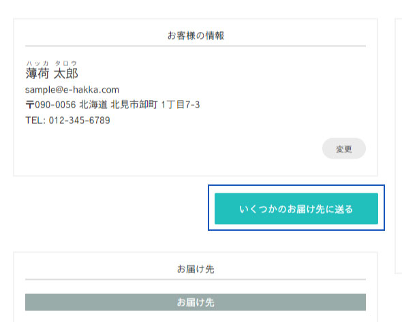Click the phone number 012-345-6789
The width and height of the screenshot is (402, 322).
click(x=80, y=120)
